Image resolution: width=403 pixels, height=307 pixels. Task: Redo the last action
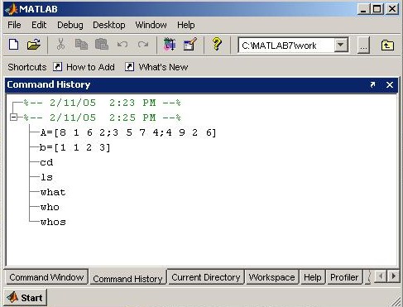tap(143, 45)
